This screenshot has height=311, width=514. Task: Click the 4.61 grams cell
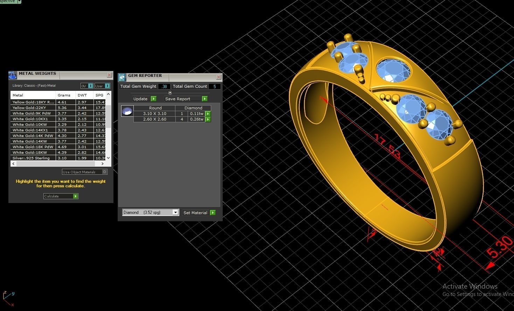coord(65,102)
